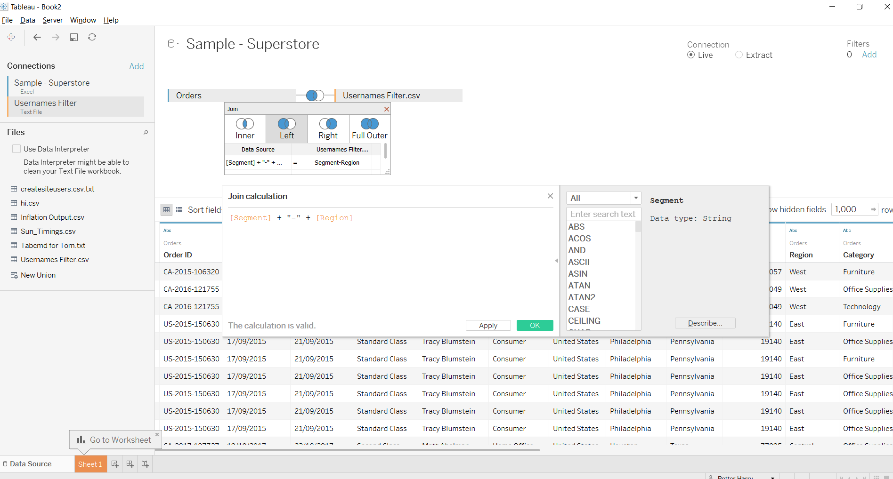Collapse the function list arrow
This screenshot has height=479, width=893.
click(557, 261)
